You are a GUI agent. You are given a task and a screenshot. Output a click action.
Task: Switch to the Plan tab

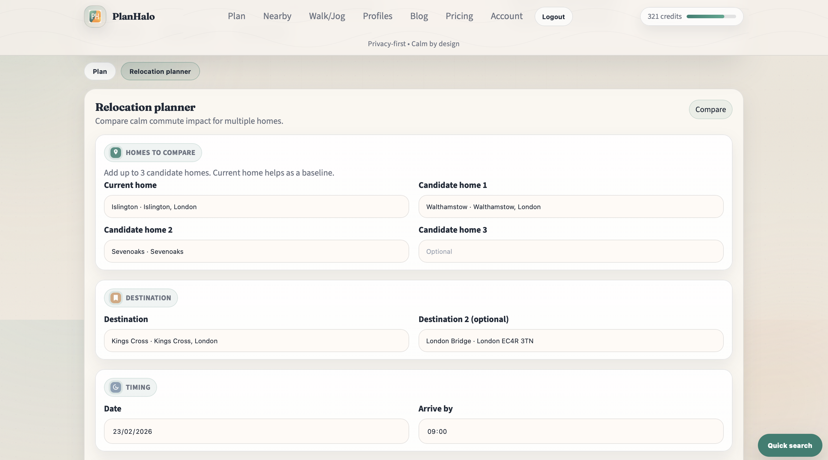pyautogui.click(x=99, y=71)
